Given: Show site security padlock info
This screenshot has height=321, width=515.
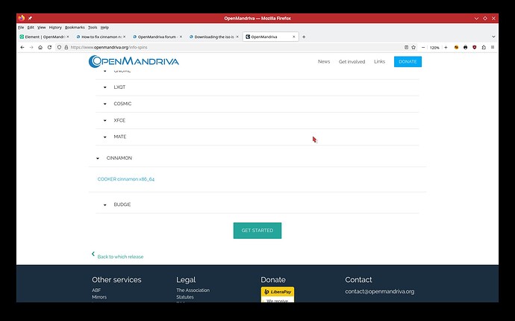Looking at the screenshot, I should pos(66,47).
